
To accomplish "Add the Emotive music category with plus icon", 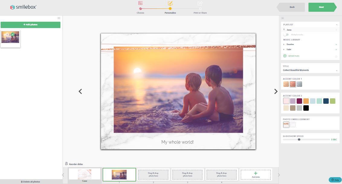I will pyautogui.click(x=336, y=45).
